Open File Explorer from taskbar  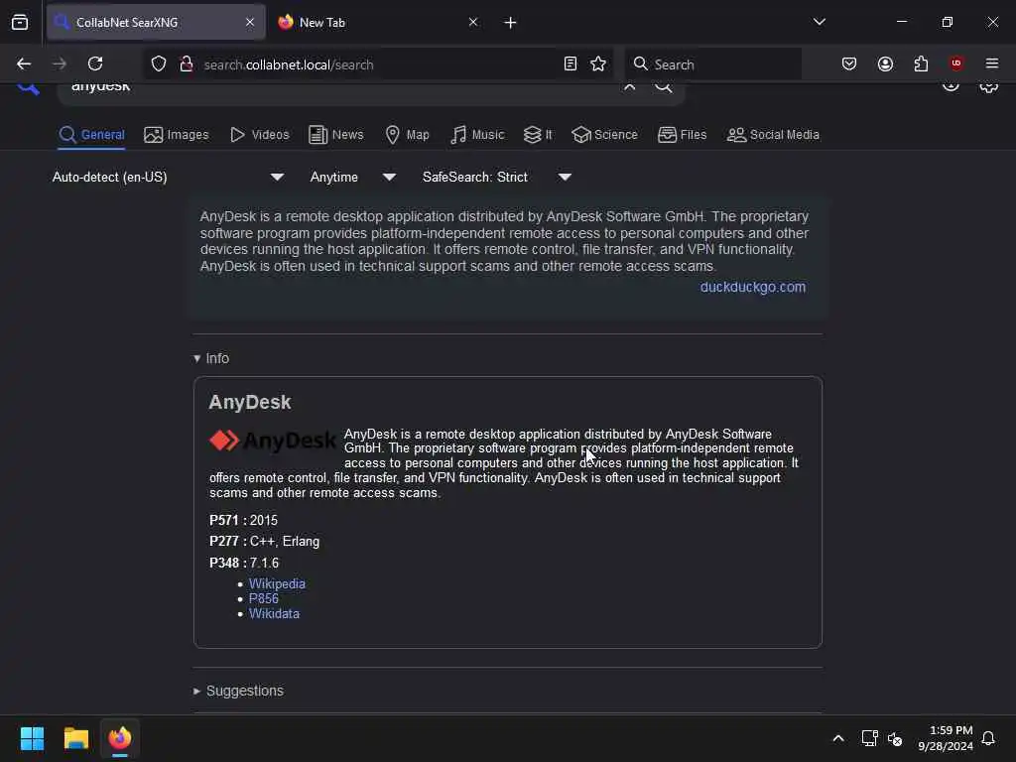click(75, 738)
